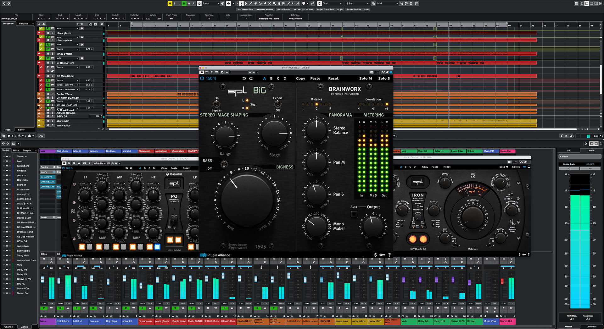Expand the Routing rack section

point(48,167)
